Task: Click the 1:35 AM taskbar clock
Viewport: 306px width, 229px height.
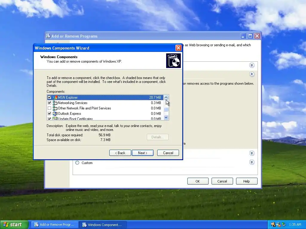Action: (295, 225)
